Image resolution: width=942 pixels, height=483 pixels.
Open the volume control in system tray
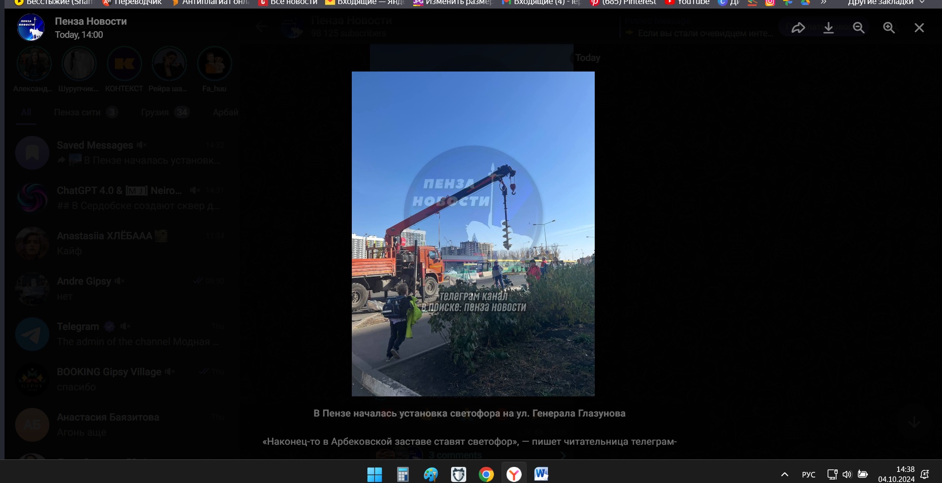click(847, 474)
